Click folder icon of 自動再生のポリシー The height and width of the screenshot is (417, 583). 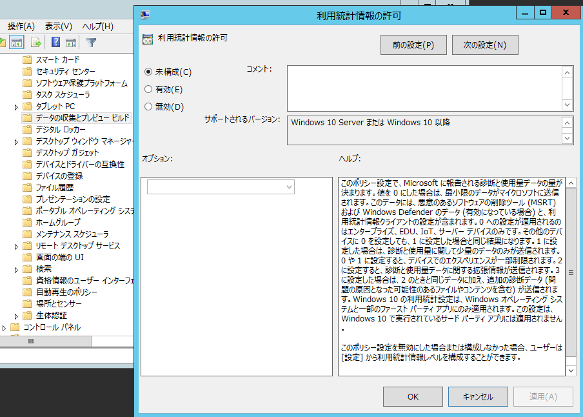[x=27, y=292]
